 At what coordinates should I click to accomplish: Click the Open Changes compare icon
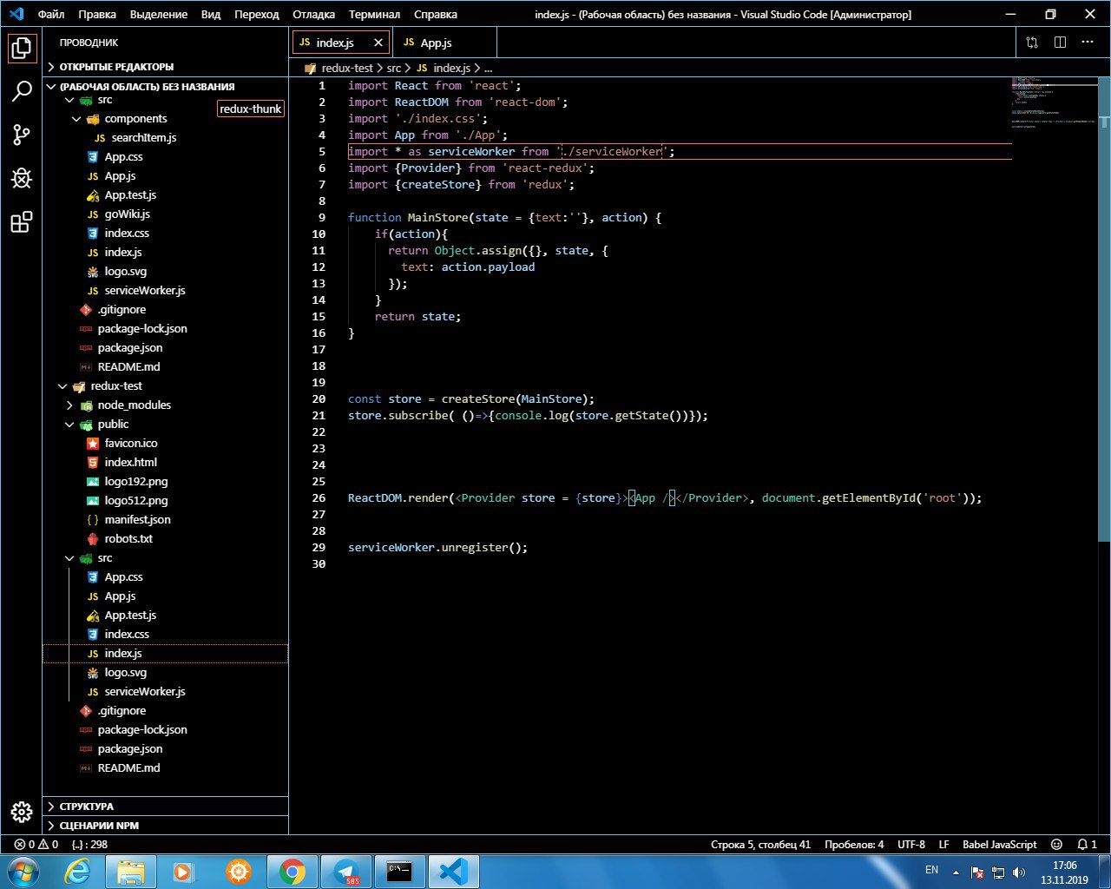click(1032, 43)
